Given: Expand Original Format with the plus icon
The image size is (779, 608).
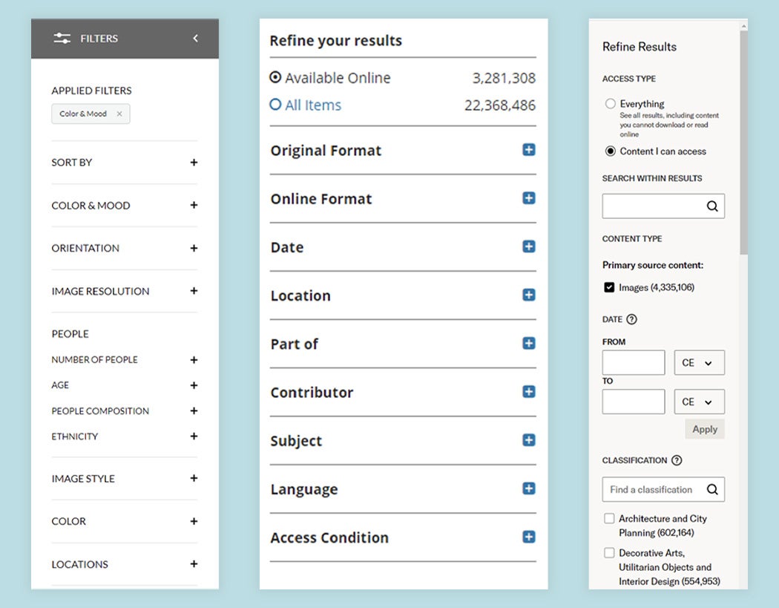Looking at the screenshot, I should (x=528, y=150).
